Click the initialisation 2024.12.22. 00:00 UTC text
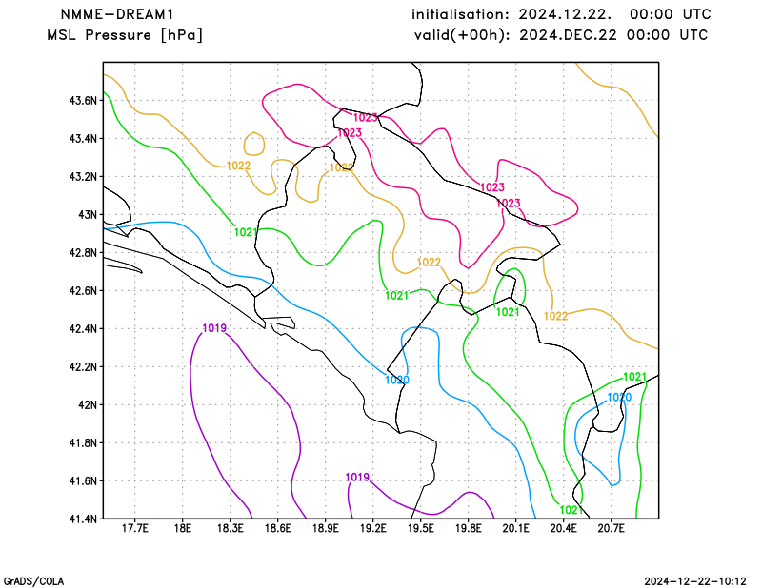762x588 pixels. coord(561,14)
